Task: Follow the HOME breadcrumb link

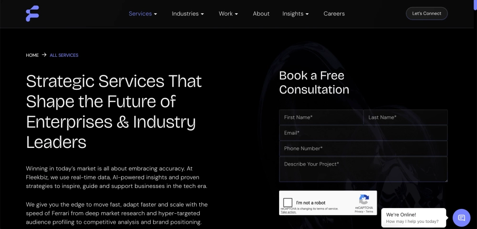Action: (x=32, y=55)
